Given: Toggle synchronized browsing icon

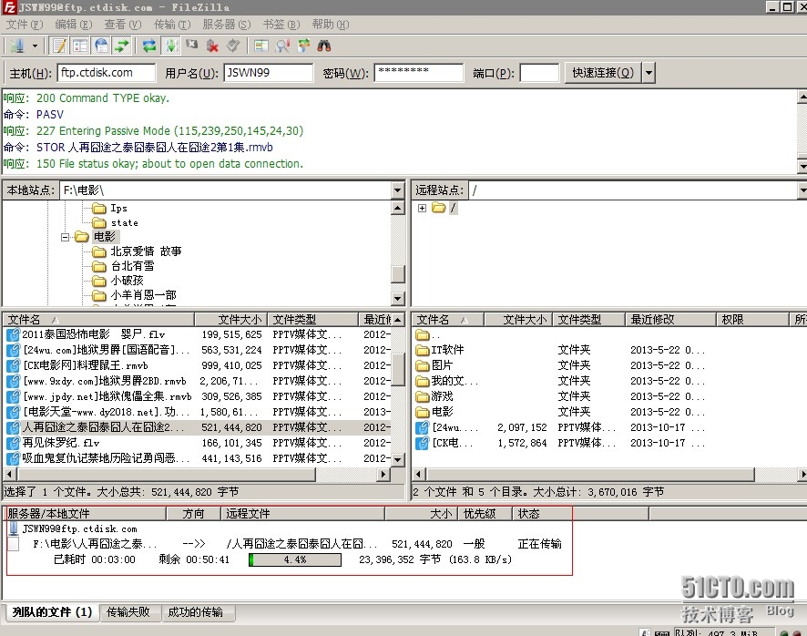Looking at the screenshot, I should click(303, 46).
